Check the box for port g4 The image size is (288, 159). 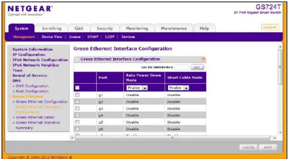[x=77, y=115]
